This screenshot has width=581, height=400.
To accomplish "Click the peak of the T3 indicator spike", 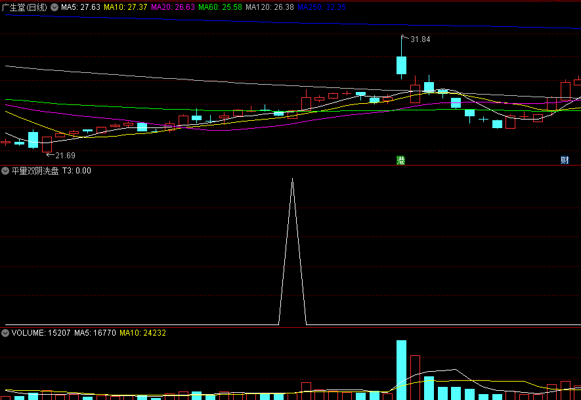I will 292,179.
